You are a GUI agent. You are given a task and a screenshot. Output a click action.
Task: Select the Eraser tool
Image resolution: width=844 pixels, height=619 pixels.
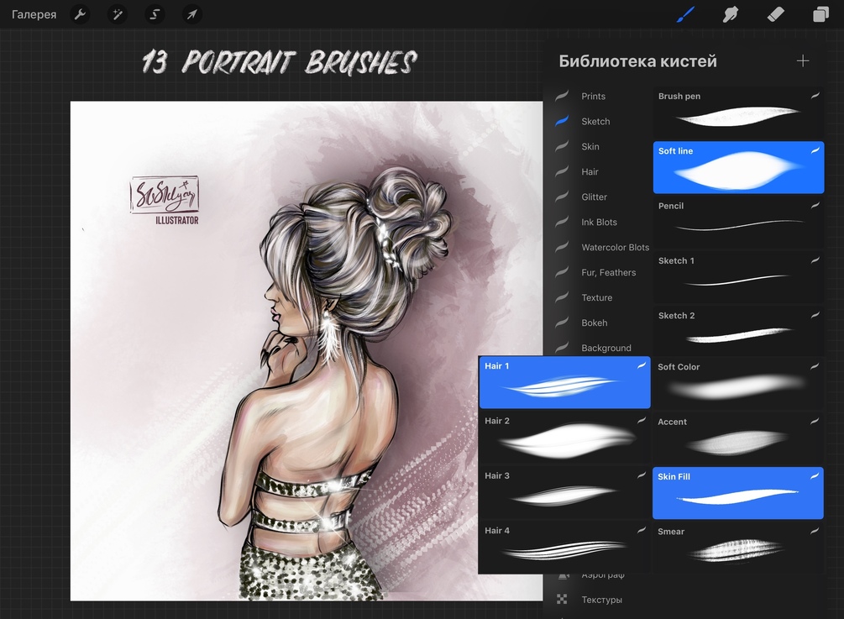776,14
